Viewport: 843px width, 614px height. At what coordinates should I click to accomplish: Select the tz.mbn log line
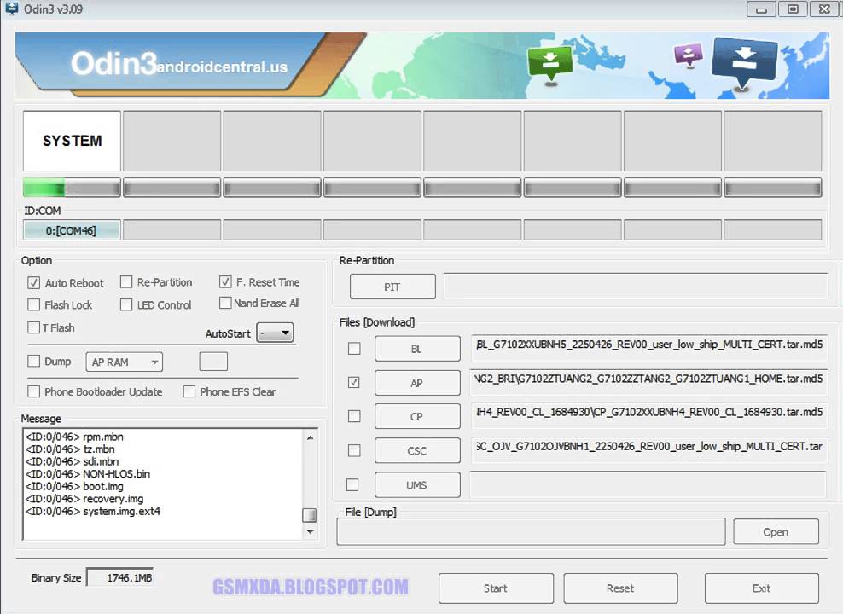(70, 449)
